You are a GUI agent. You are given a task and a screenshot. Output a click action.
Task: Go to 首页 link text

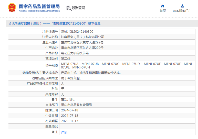[163, 11]
